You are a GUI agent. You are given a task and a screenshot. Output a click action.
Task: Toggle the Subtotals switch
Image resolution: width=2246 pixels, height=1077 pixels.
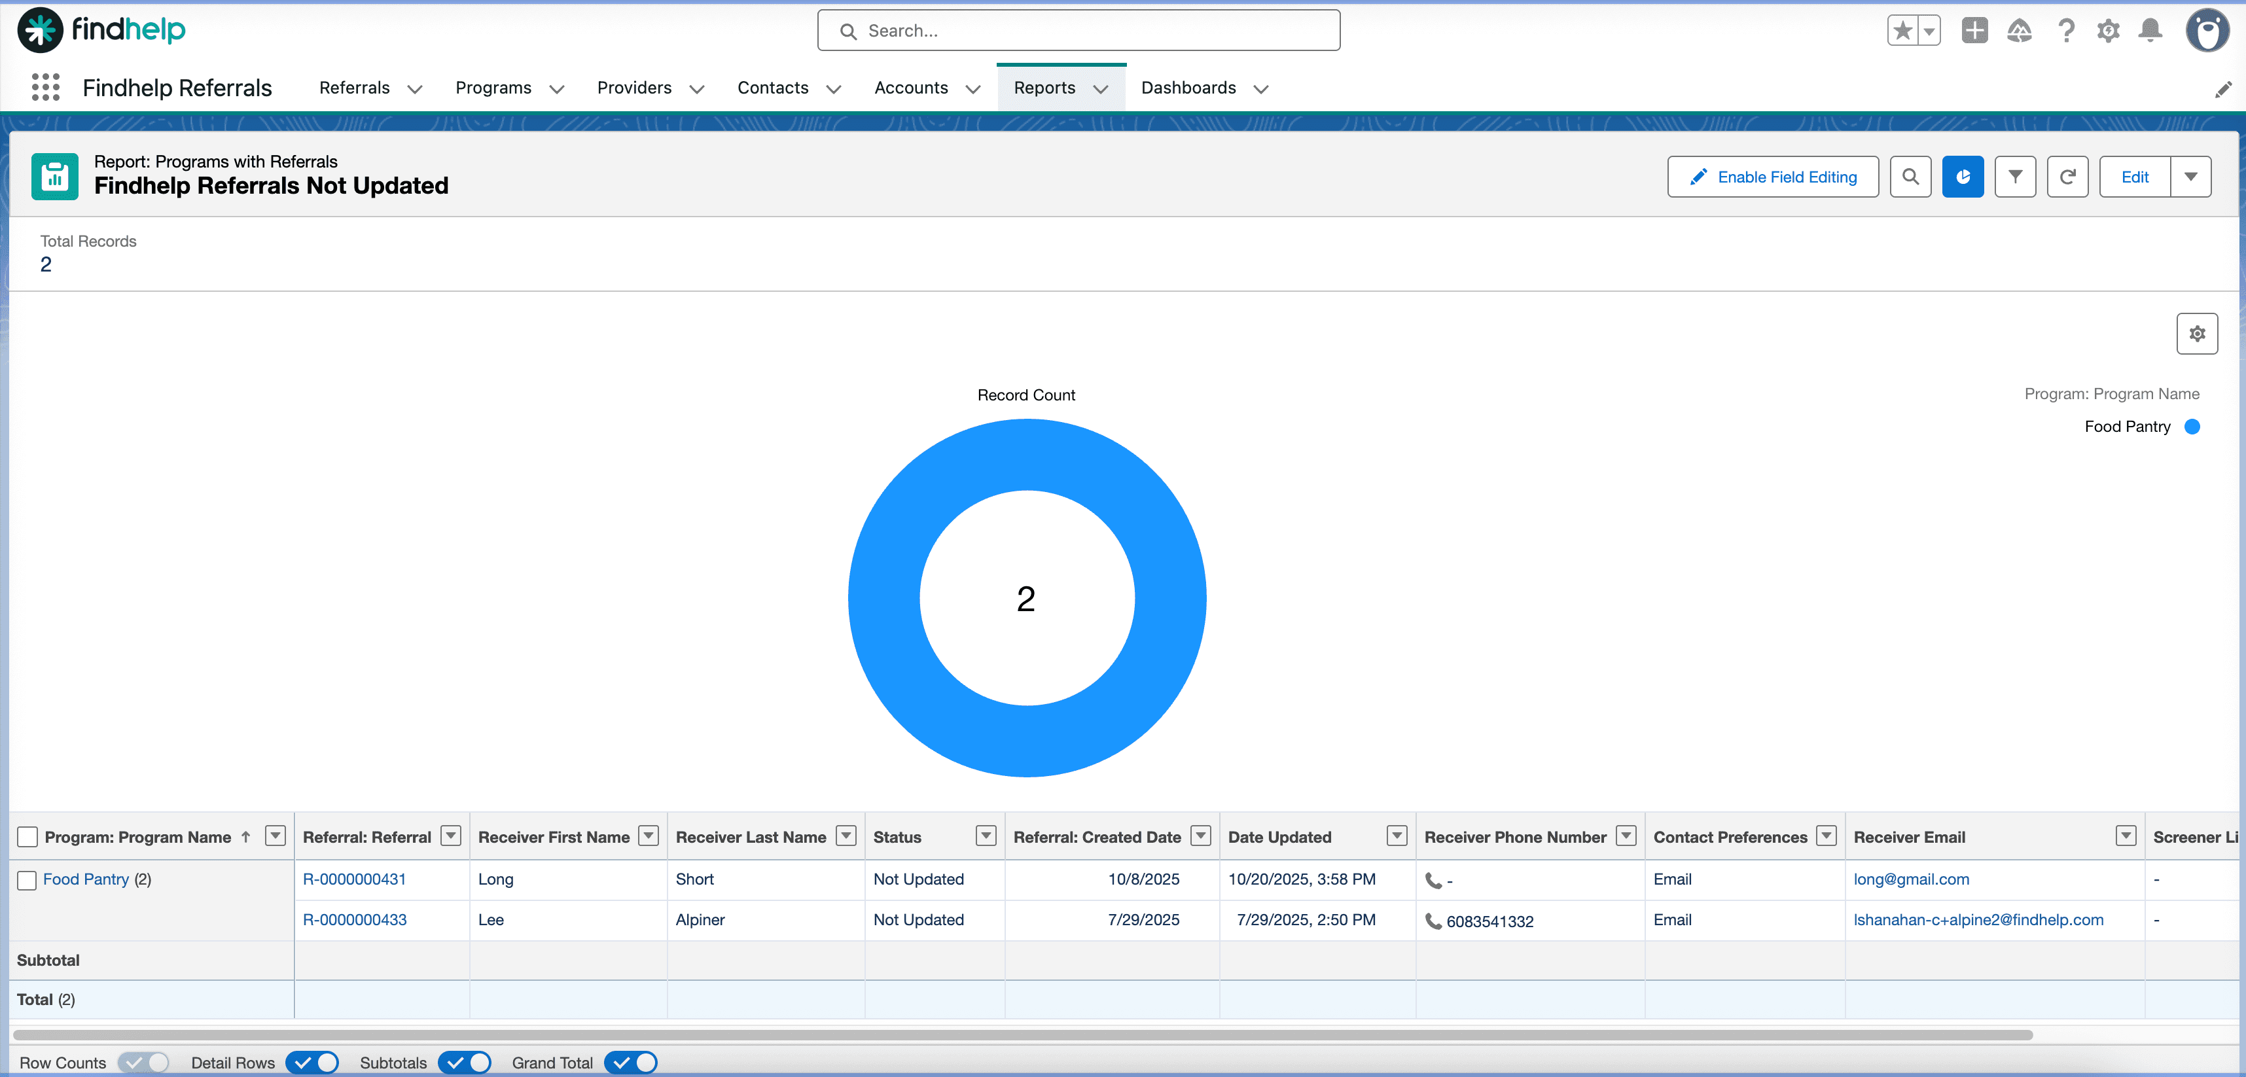pyautogui.click(x=465, y=1062)
